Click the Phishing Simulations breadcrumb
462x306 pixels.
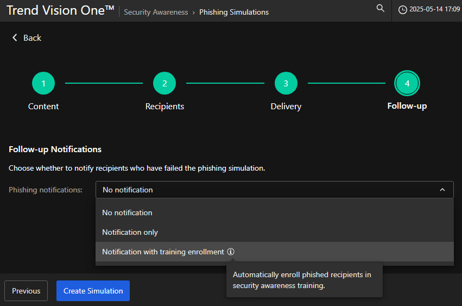[x=233, y=12]
